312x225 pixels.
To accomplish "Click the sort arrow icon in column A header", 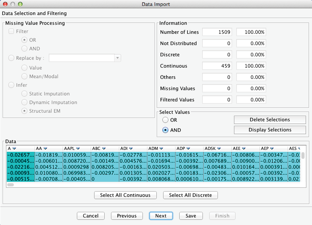I will 14,149.
